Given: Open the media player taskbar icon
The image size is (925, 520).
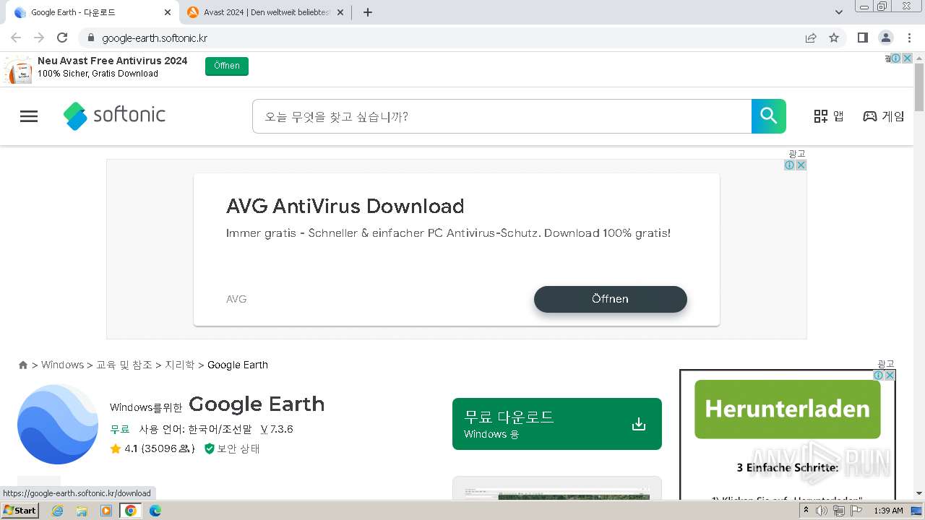Looking at the screenshot, I should [106, 511].
